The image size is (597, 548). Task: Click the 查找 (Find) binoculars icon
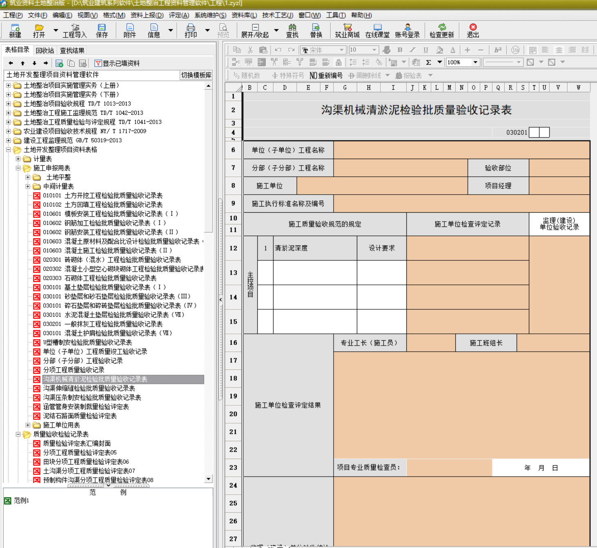[292, 27]
